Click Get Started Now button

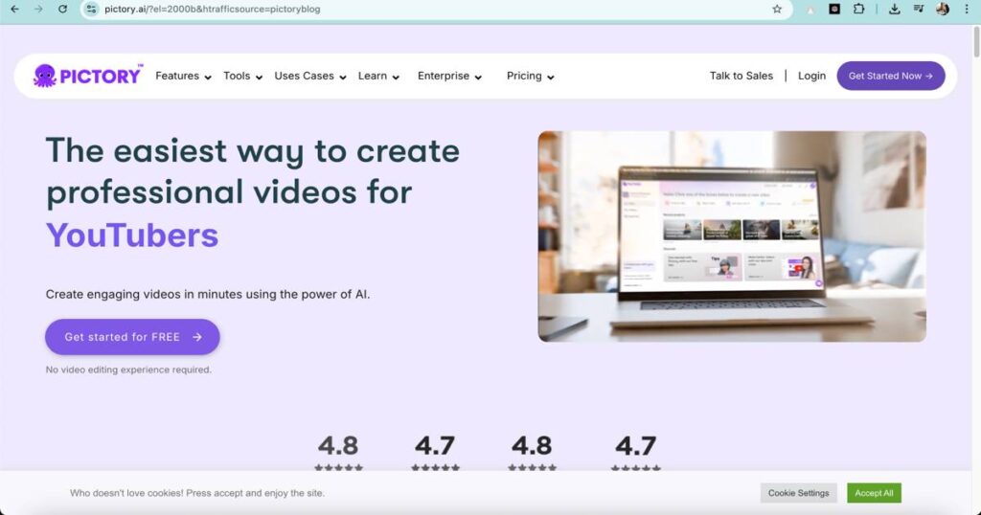(x=891, y=76)
